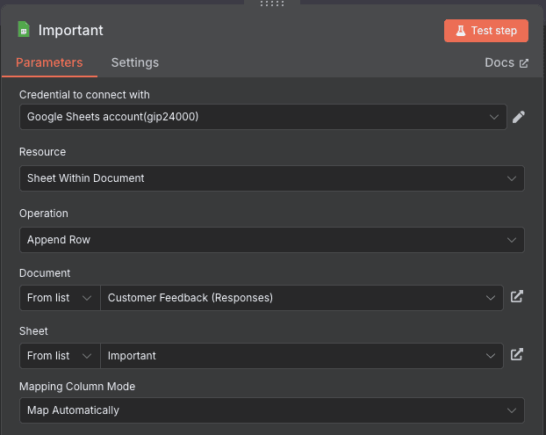Open Customer Feedback (Responses) document dropdown
Image resolution: width=546 pixels, height=435 pixels.
302,298
